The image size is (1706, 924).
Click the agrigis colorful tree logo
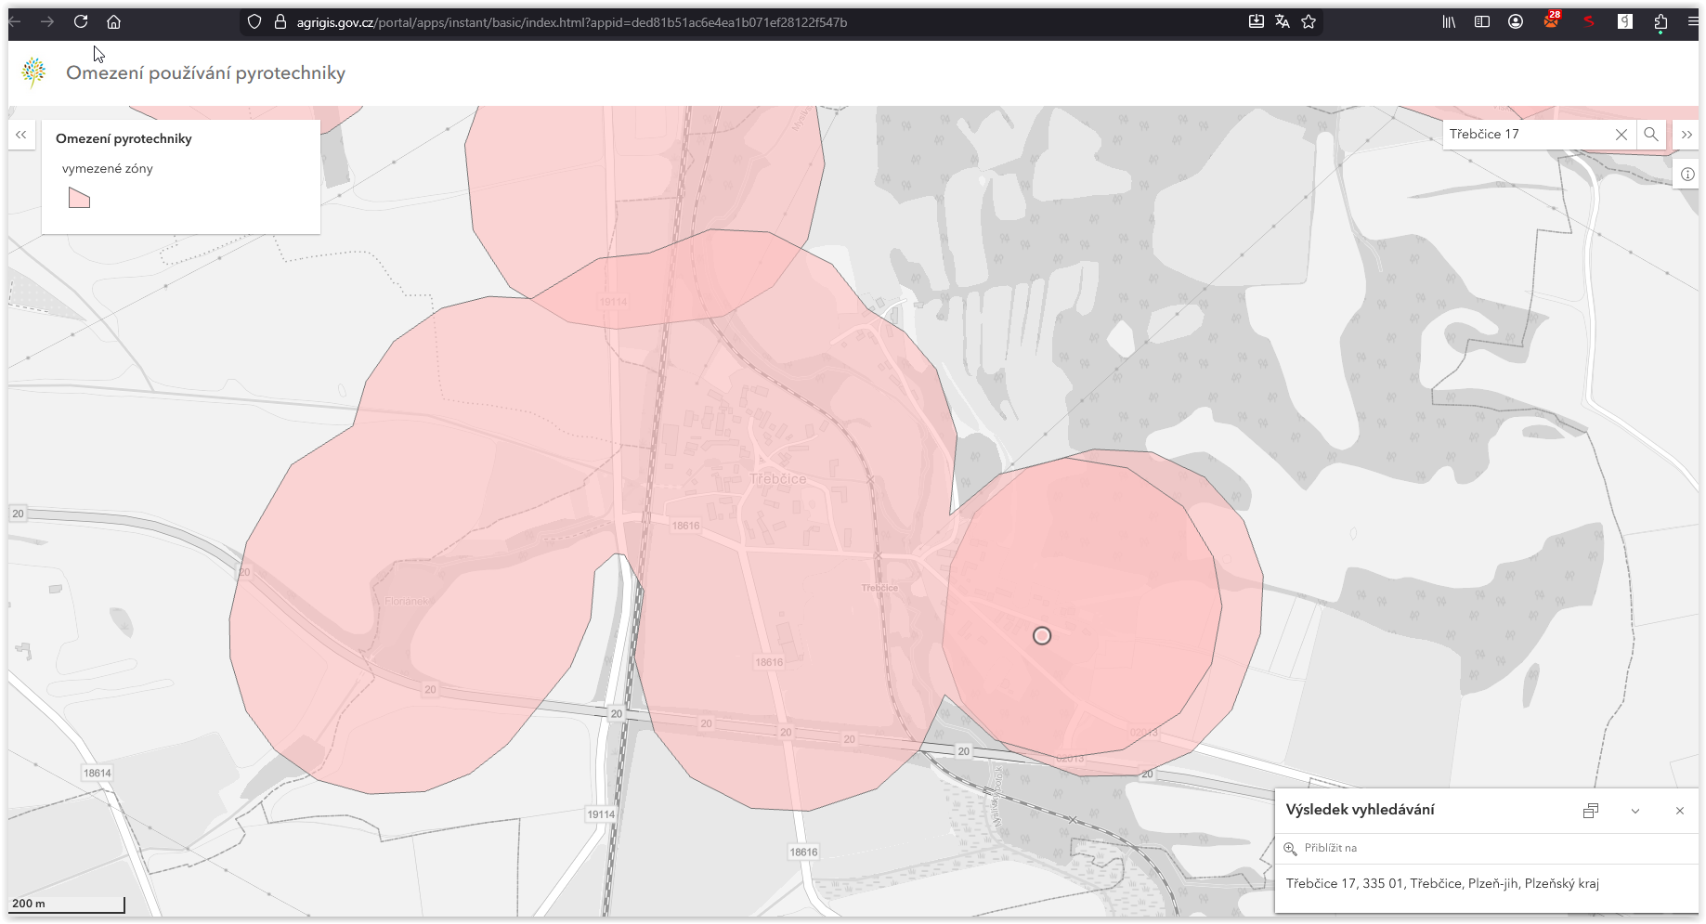coord(34,72)
